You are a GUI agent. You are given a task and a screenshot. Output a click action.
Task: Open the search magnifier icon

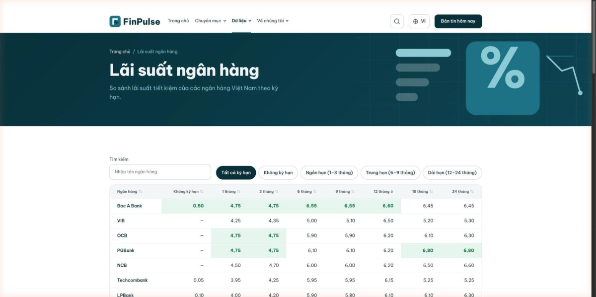[397, 21]
